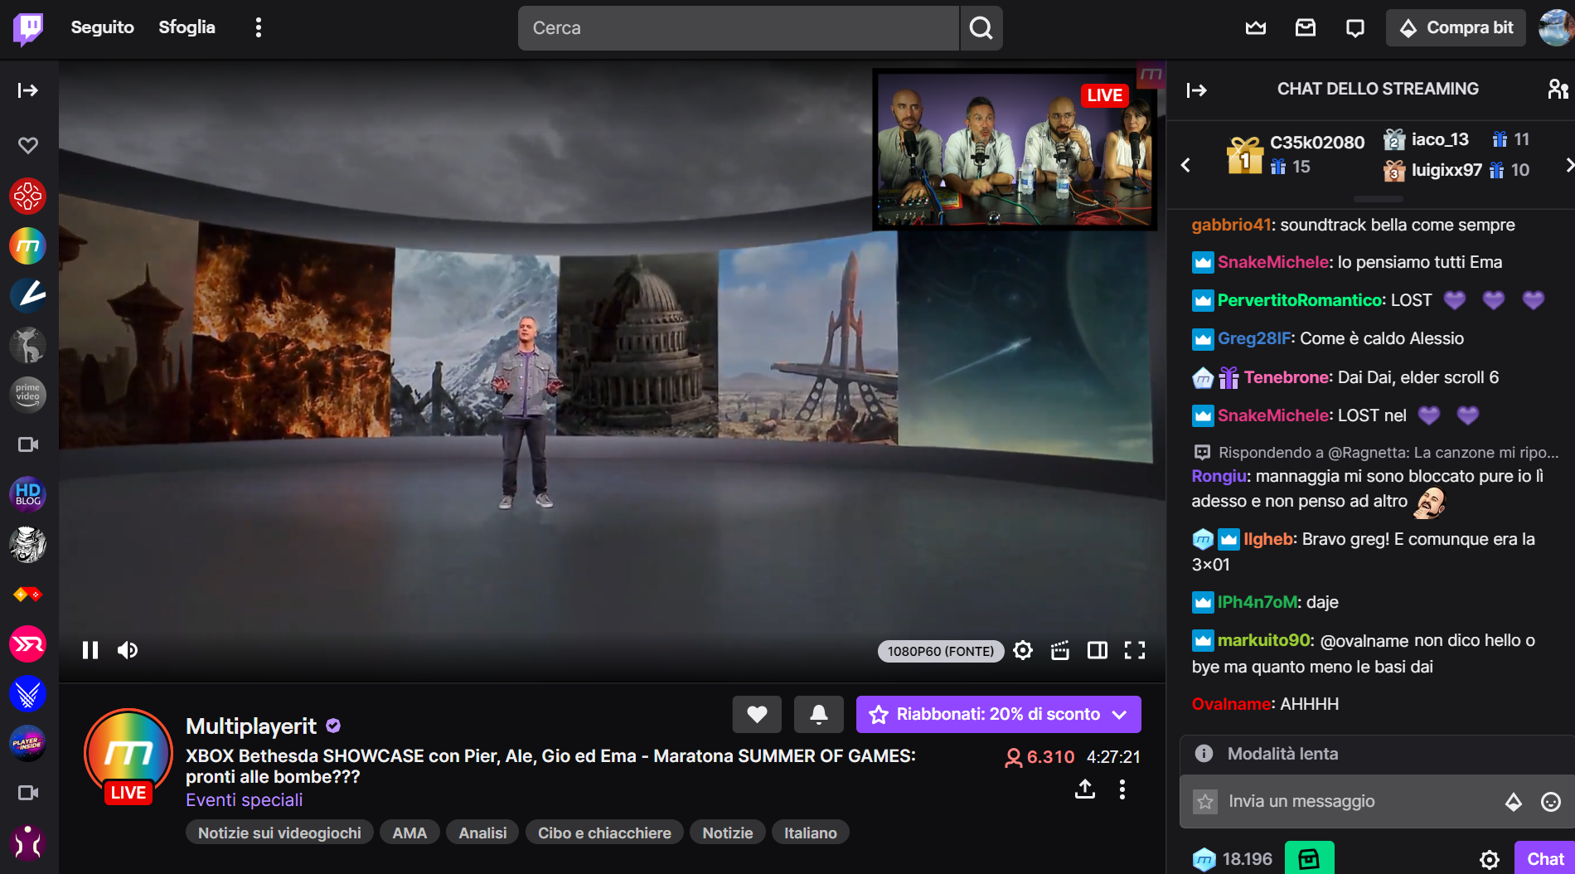The image size is (1575, 874).
Task: Open the rainbow Multiplayerit sidebar channel
Action: click(x=27, y=246)
